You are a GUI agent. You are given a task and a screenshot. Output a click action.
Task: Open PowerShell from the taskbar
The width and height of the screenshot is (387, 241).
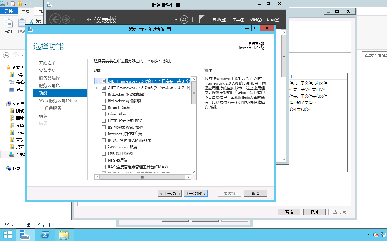(x=44, y=235)
